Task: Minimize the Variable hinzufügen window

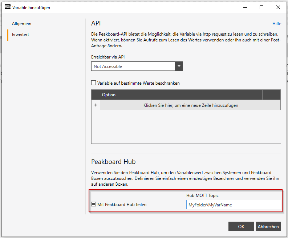Action: pos(245,7)
